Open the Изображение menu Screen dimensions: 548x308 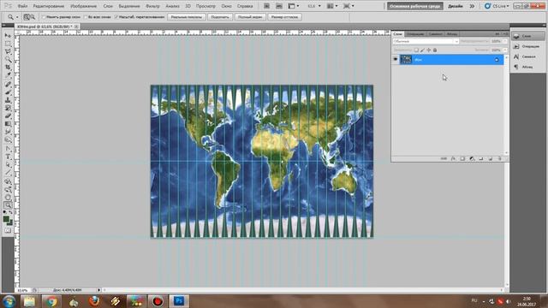83,6
